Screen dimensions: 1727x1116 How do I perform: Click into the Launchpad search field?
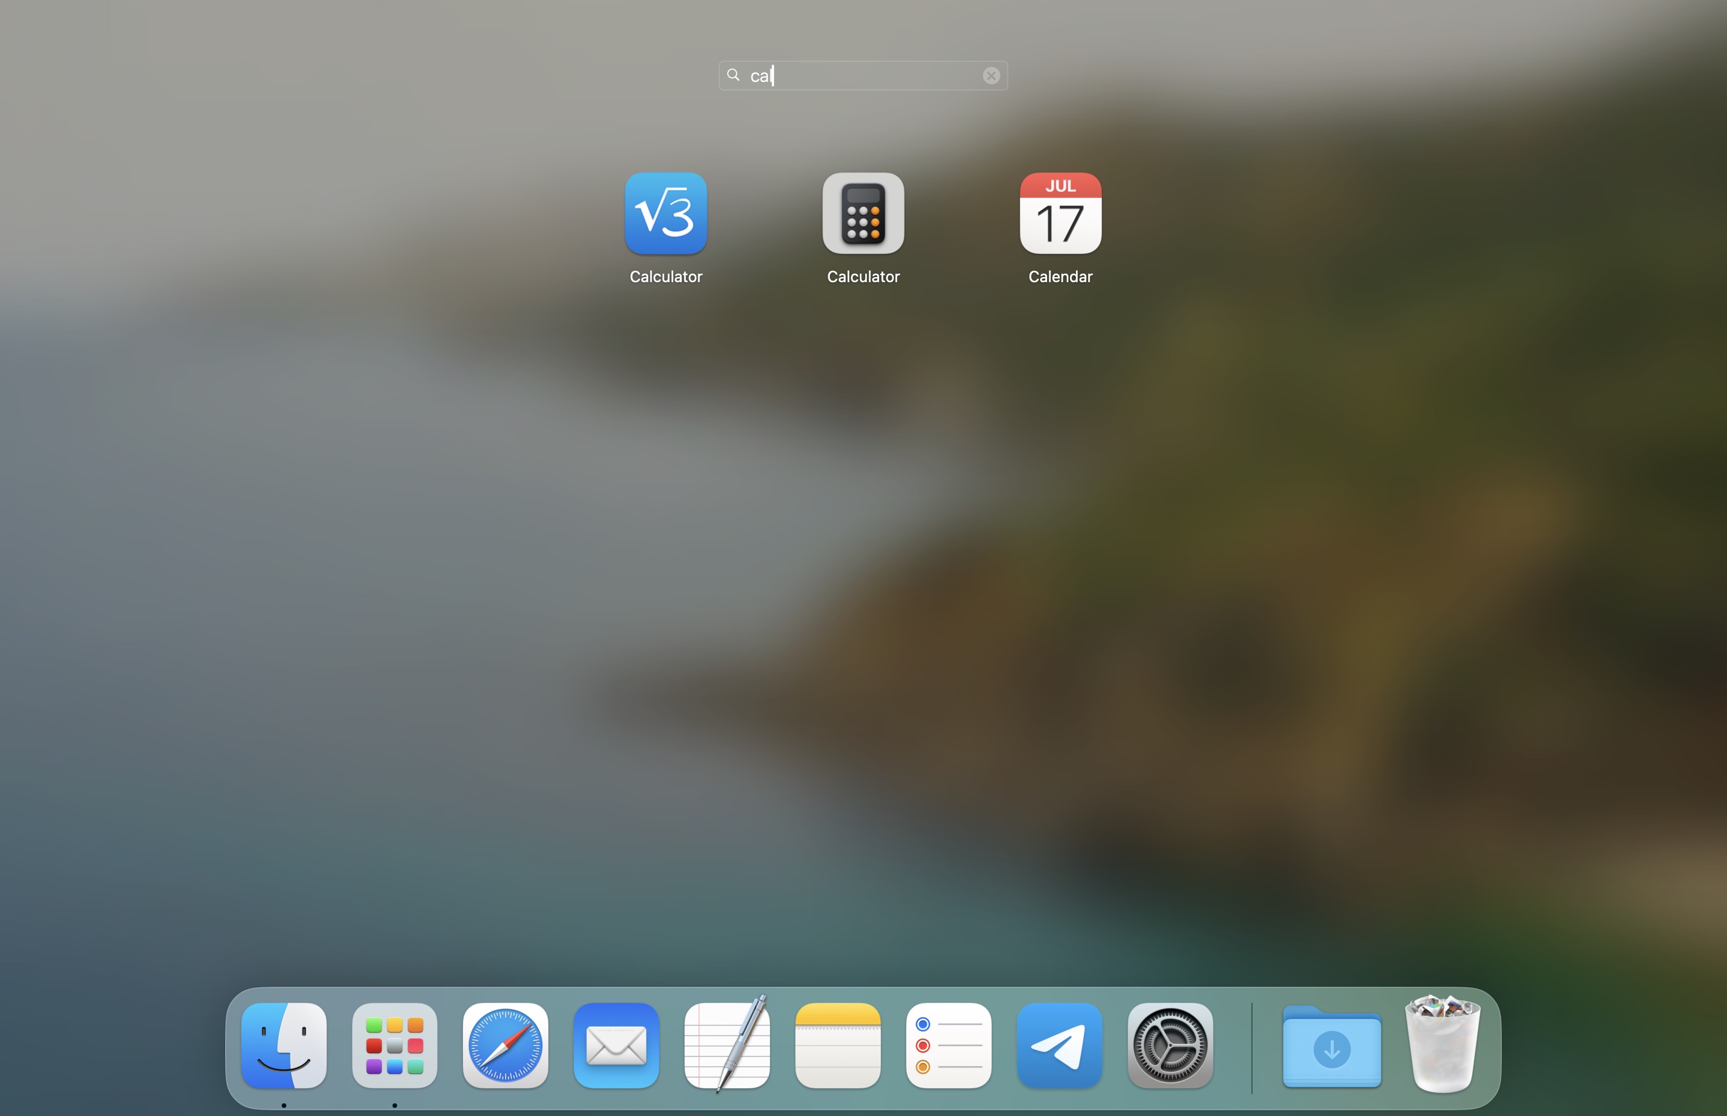coord(862,76)
